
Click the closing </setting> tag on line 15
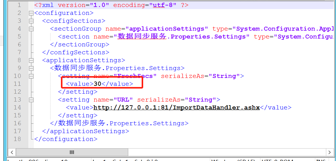point(78,116)
